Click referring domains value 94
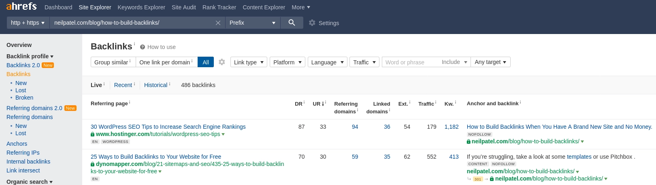Screen dimensions: 656x185 pos(355,127)
